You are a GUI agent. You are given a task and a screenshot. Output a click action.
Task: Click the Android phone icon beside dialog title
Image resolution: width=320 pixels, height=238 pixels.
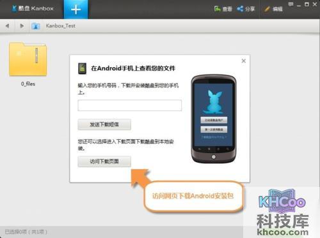(82, 68)
